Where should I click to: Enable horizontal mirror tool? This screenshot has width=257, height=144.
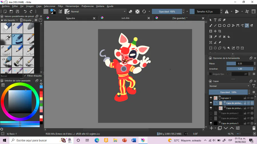227,11
